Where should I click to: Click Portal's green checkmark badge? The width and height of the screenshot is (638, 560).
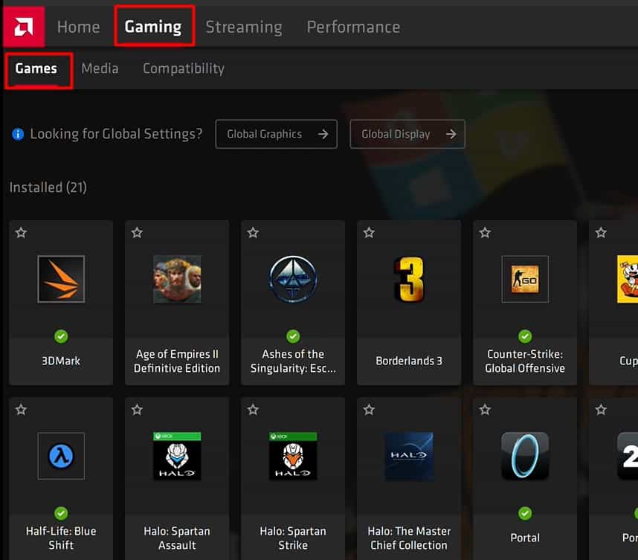pyautogui.click(x=525, y=514)
